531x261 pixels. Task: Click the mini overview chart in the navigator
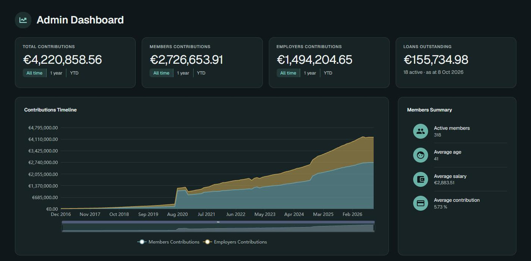pos(218,228)
